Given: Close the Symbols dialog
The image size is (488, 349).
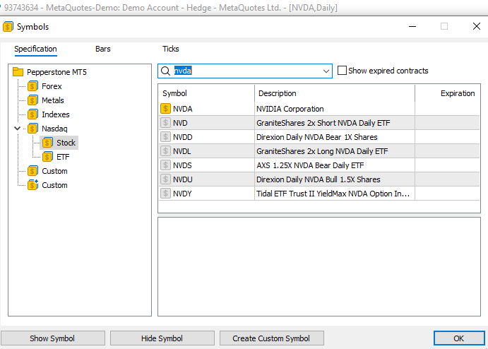Looking at the screenshot, I should click(x=477, y=26).
